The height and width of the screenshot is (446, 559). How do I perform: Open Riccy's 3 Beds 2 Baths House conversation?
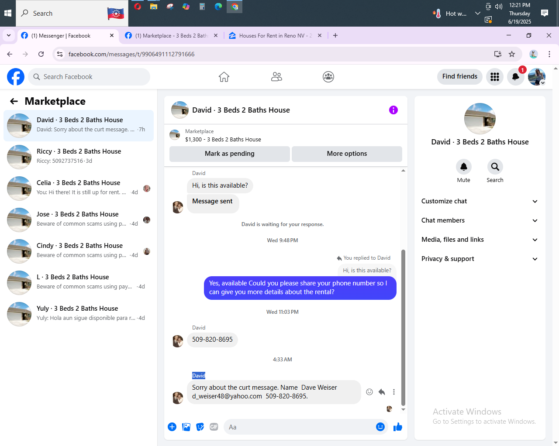click(x=79, y=157)
